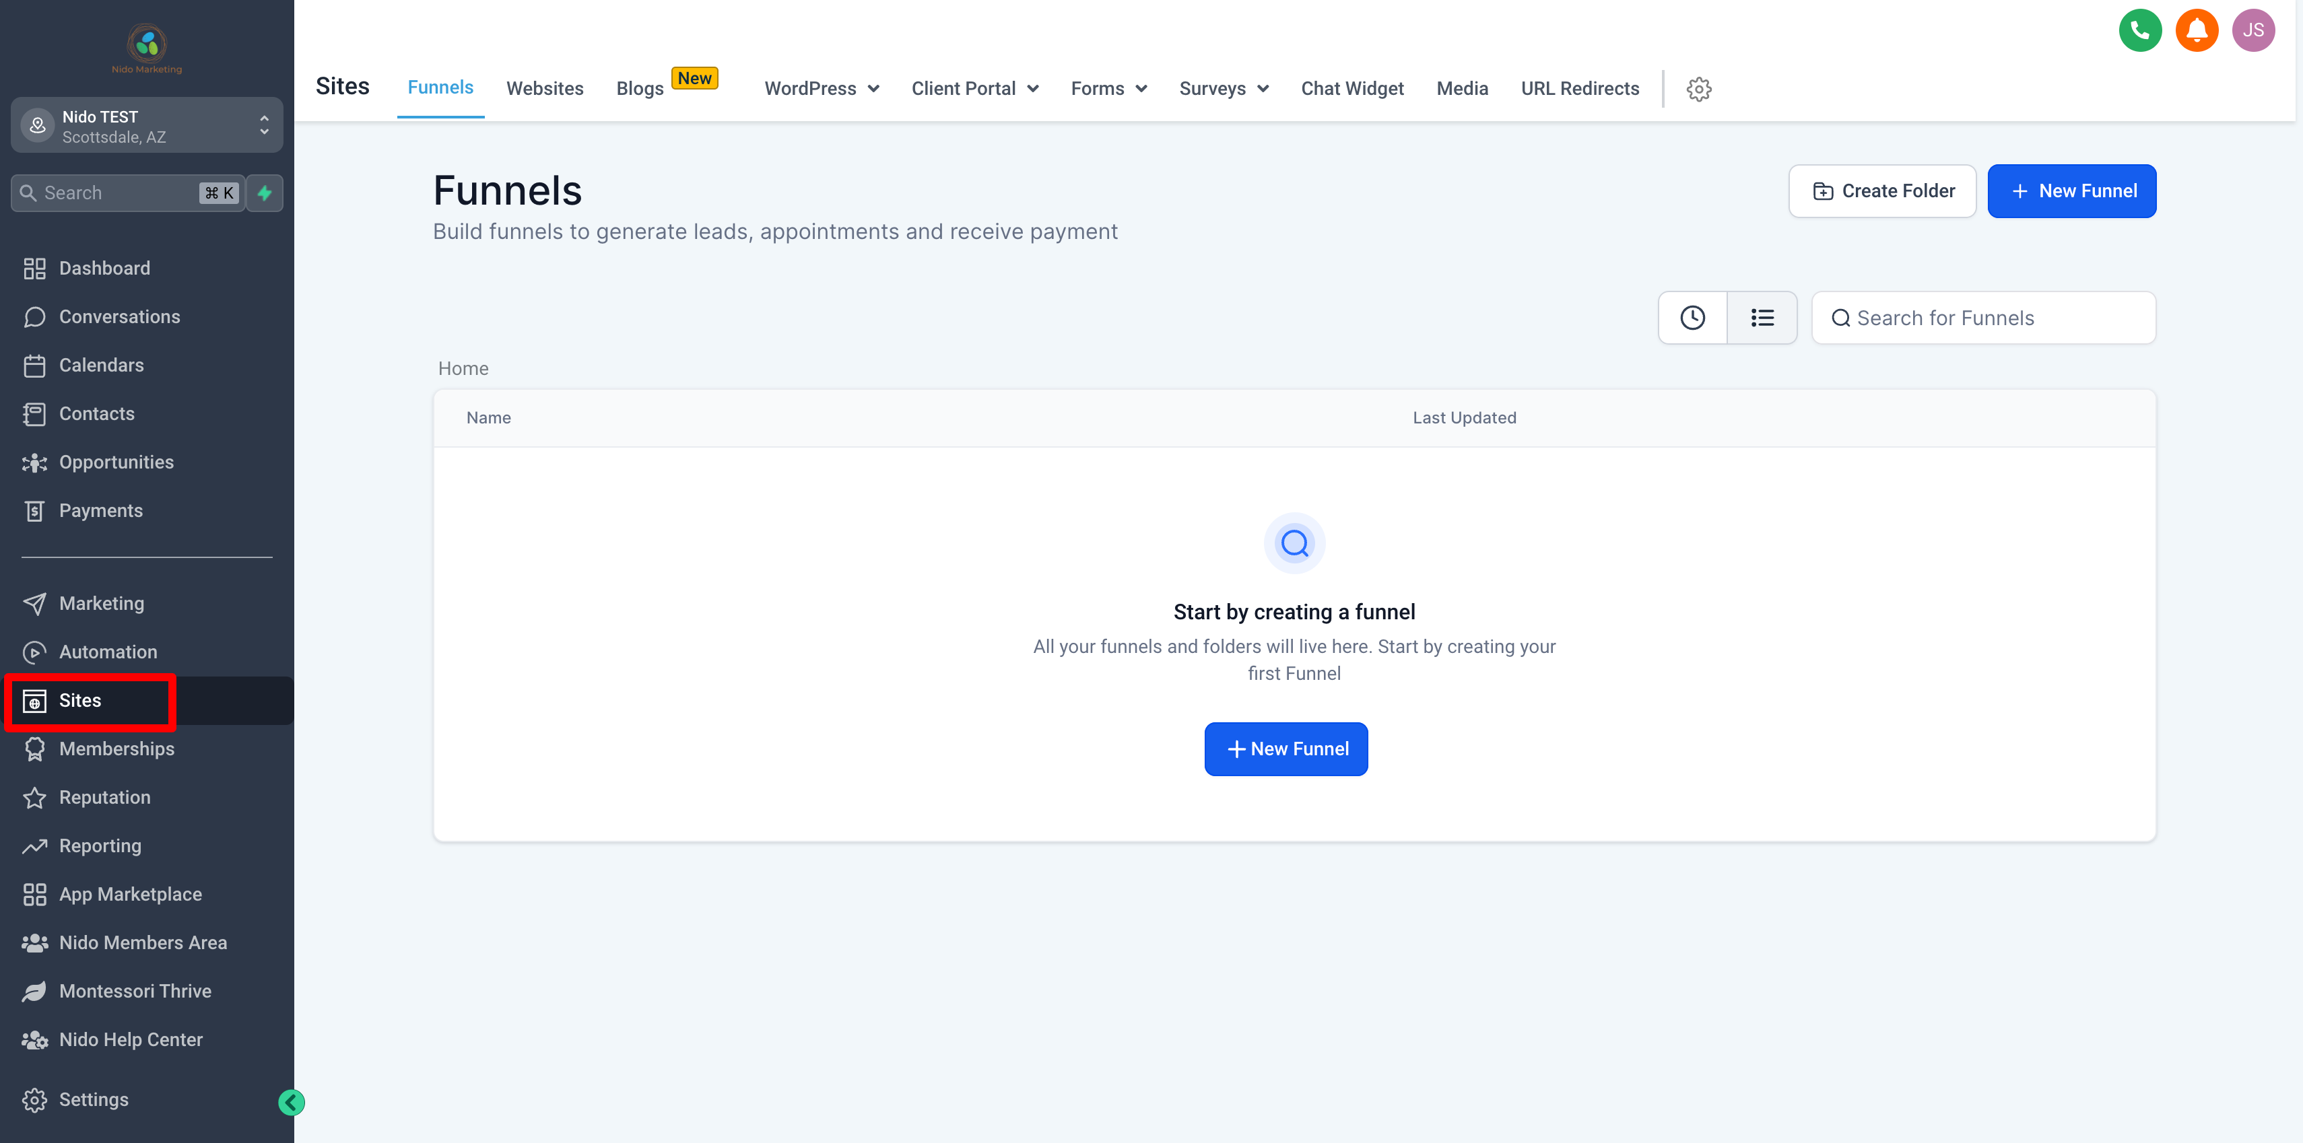Viewport: 2303px width, 1143px height.
Task: Click the Nido Marketing logo
Action: [147, 48]
